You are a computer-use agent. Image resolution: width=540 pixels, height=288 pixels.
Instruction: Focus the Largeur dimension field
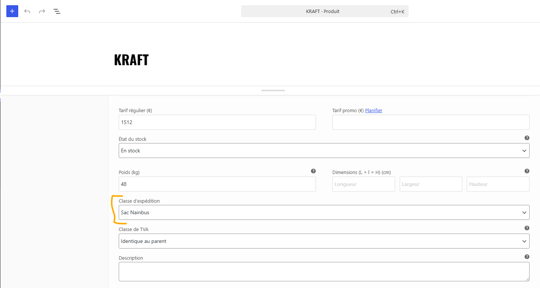point(431,184)
